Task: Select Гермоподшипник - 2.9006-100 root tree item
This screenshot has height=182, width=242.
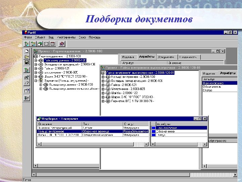Action: (60, 56)
